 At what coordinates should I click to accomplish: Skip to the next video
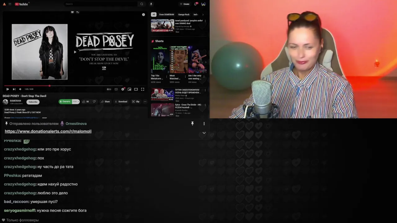coord(14,89)
